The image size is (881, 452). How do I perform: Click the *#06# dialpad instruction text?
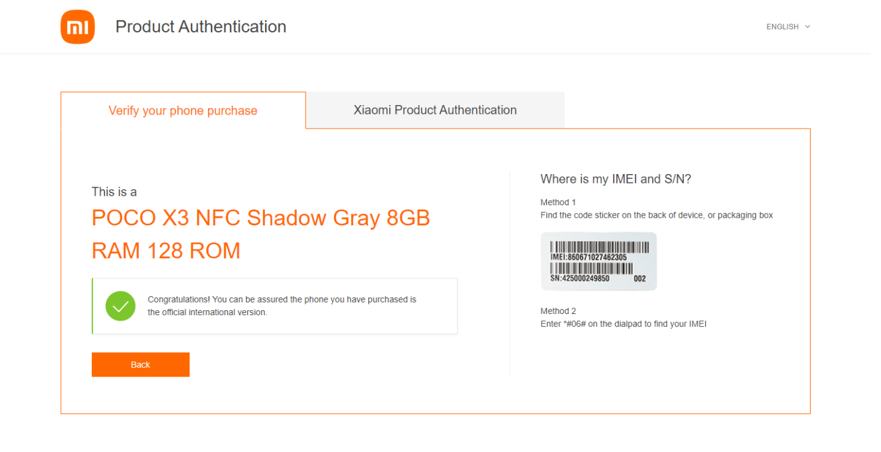click(623, 324)
